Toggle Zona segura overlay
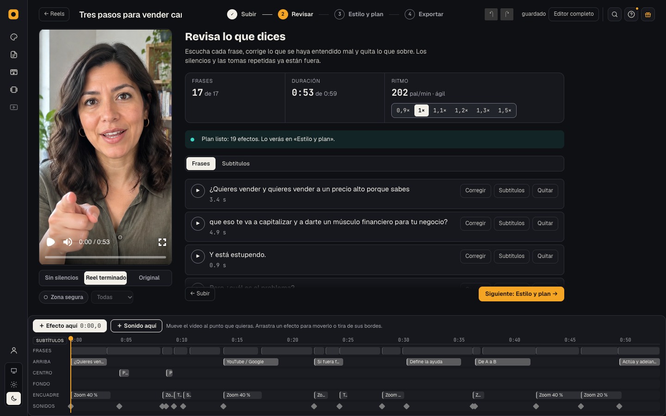 click(64, 297)
